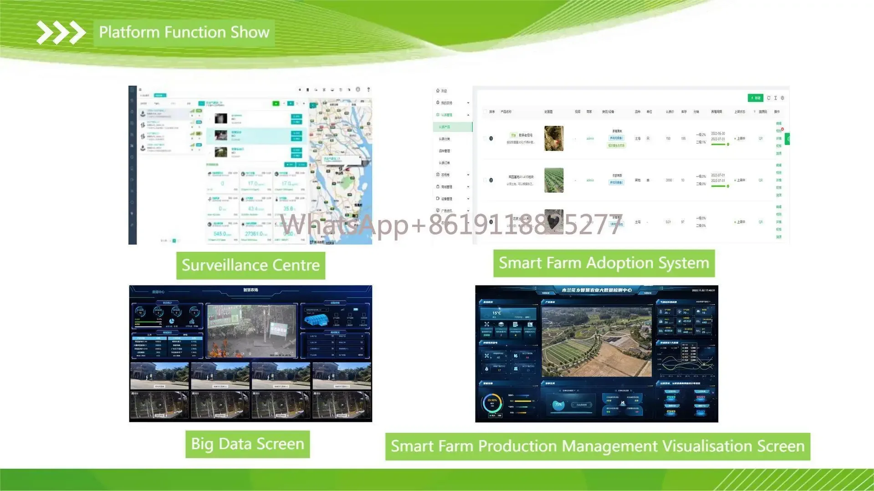Open the QR link in the chicken product row
Viewport: 874px width, 491px height.
(x=760, y=139)
